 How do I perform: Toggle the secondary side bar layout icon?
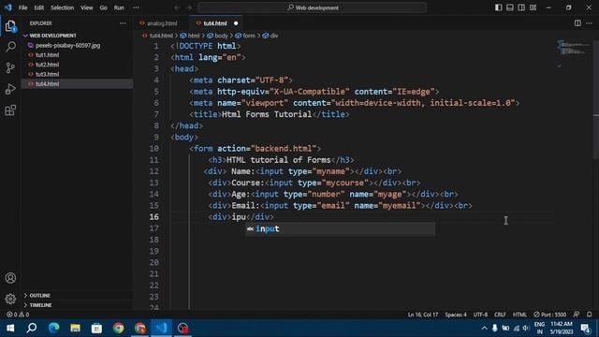click(521, 7)
